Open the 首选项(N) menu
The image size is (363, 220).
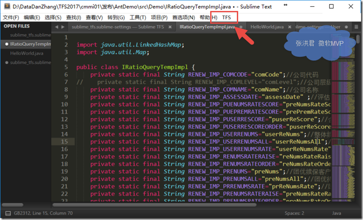tap(184, 18)
